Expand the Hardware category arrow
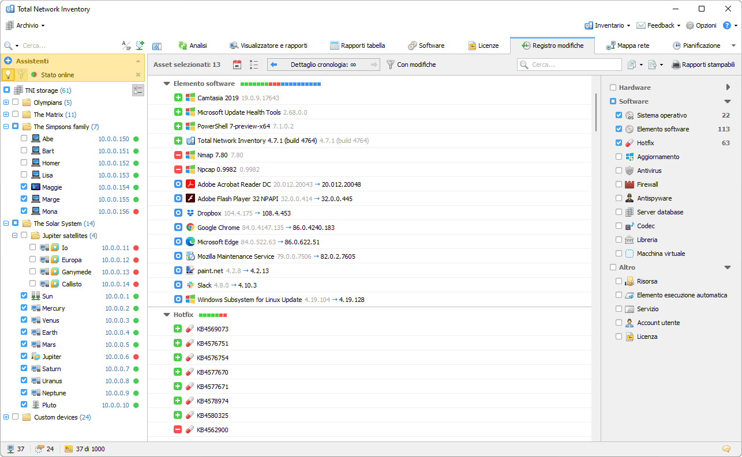 (728, 88)
